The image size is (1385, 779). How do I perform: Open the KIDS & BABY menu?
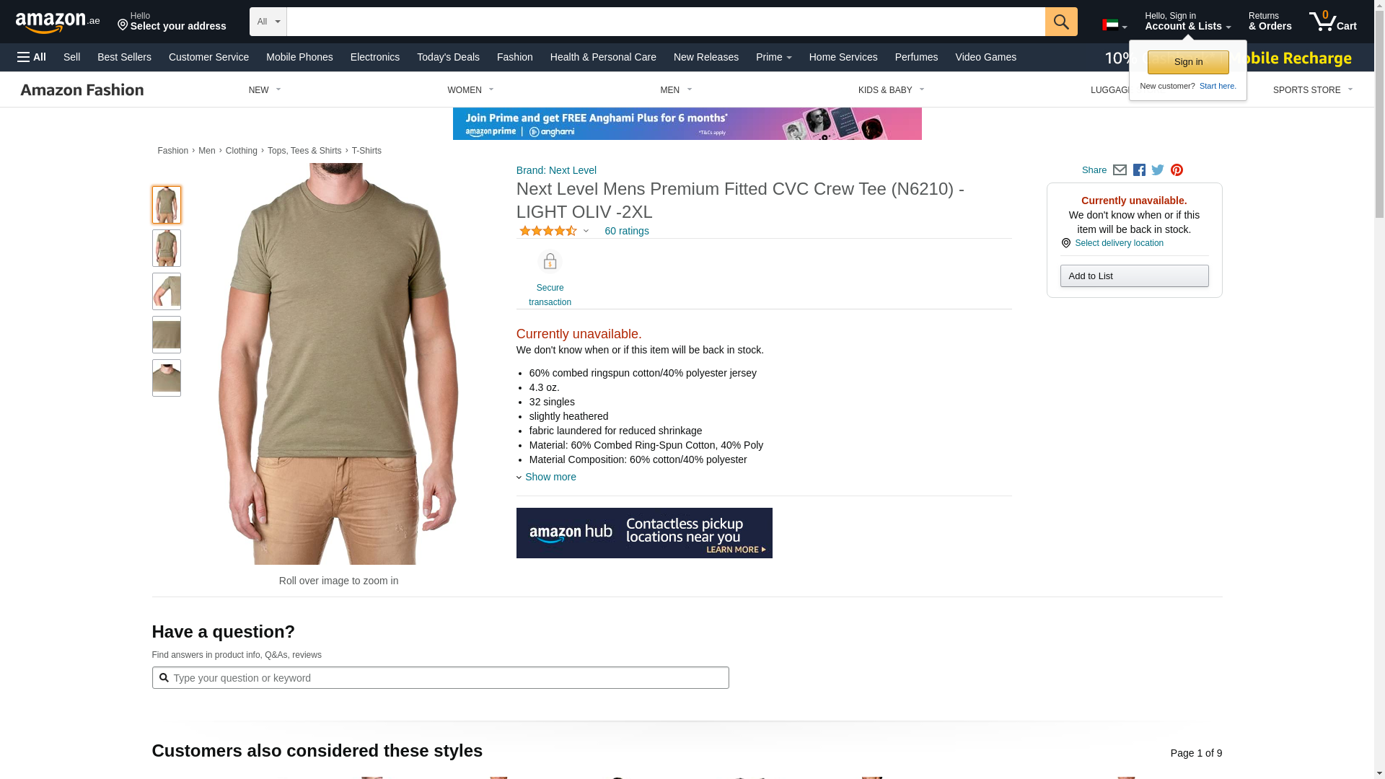[891, 90]
